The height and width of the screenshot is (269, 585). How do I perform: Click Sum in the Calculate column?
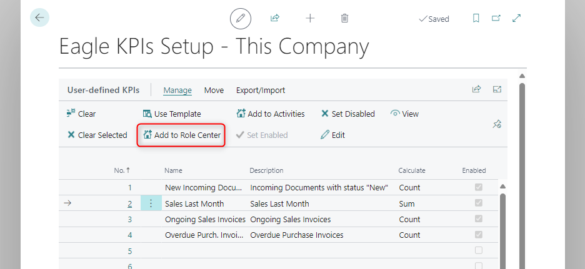(x=407, y=204)
